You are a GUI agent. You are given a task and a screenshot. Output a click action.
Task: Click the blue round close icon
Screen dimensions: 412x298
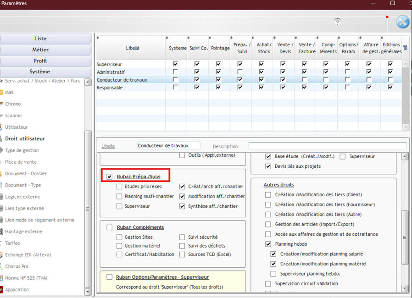[x=402, y=22]
